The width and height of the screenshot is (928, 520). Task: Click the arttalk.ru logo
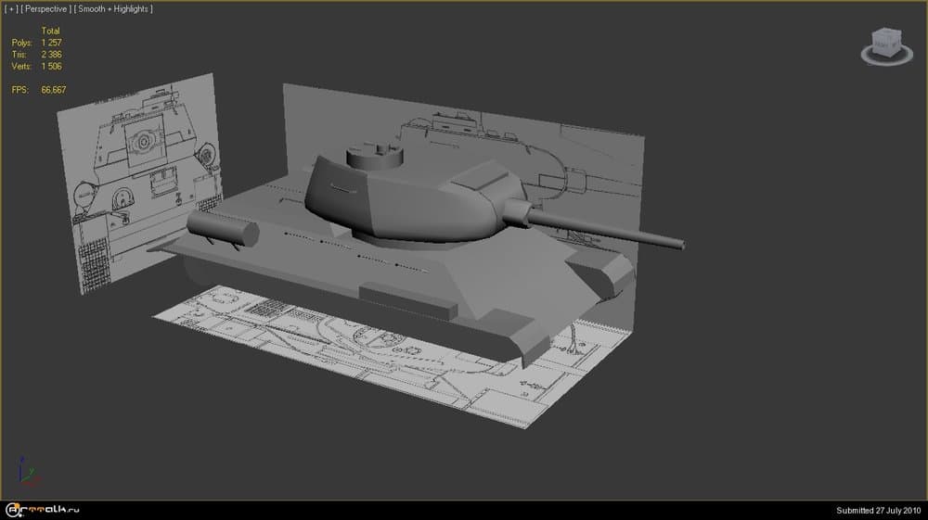click(46, 509)
